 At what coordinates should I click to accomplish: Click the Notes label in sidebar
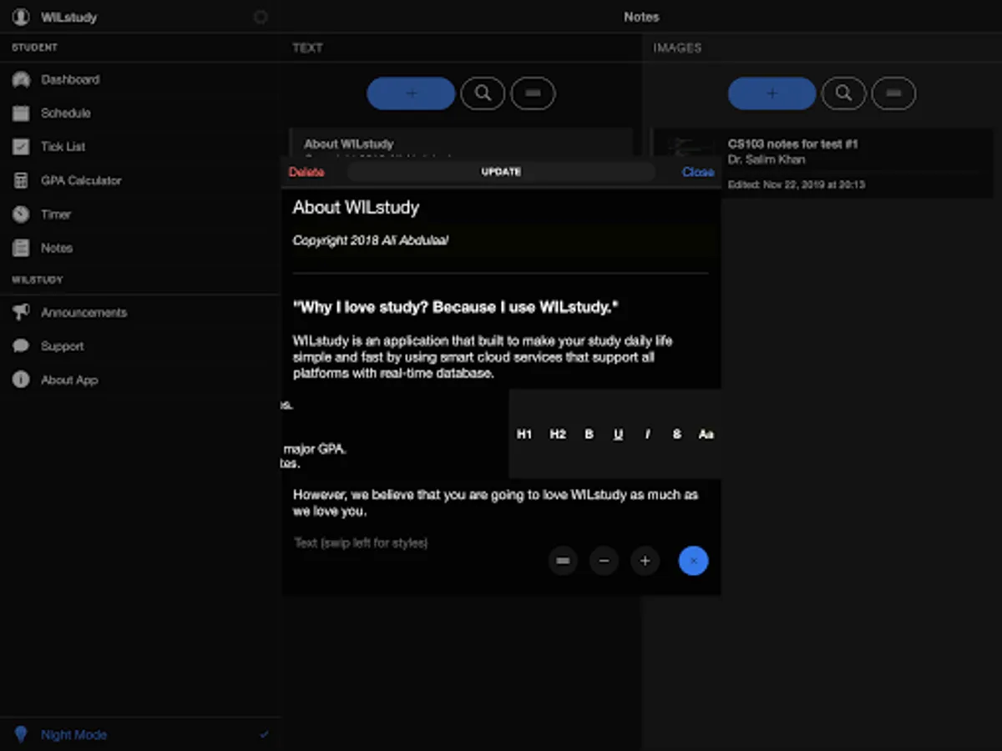tap(57, 248)
